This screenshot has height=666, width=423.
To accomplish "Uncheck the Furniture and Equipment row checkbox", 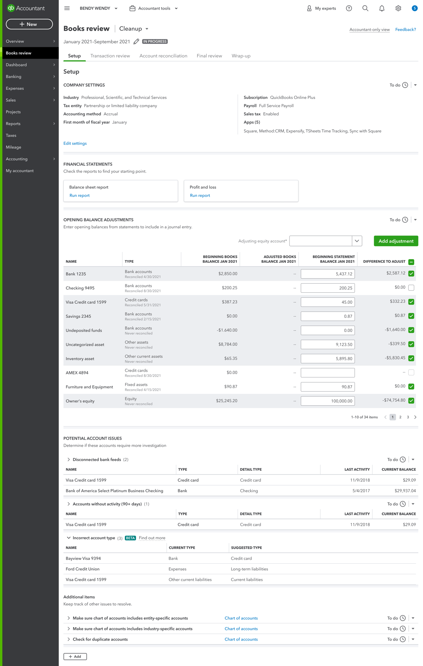I will pyautogui.click(x=411, y=387).
